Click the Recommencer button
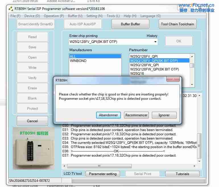The image size is (219, 187). pos(137,115)
